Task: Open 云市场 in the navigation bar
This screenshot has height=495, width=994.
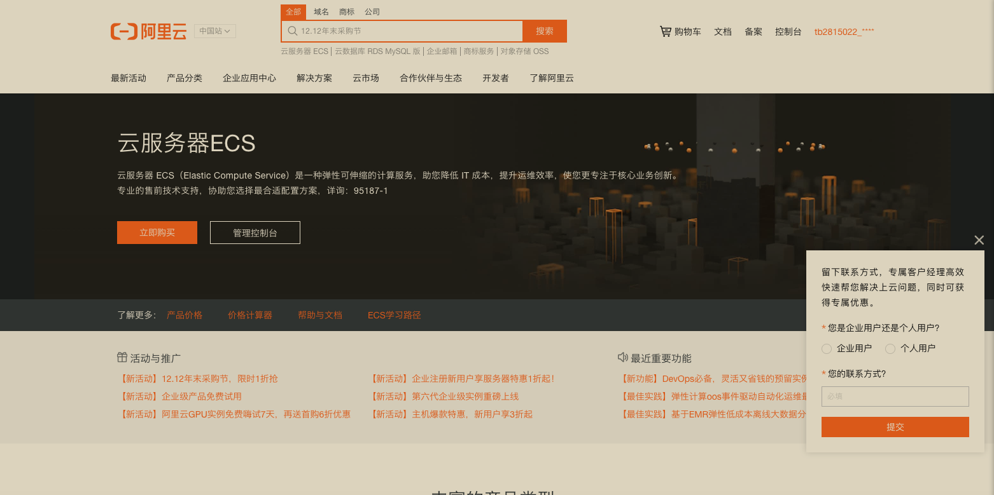Action: [x=366, y=78]
